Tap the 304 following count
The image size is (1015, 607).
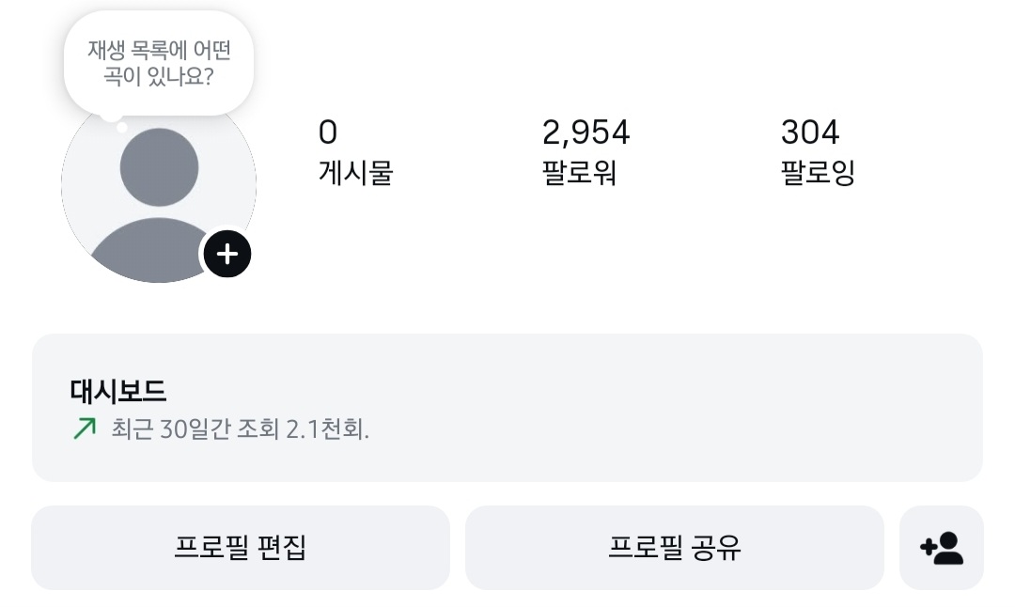click(809, 132)
